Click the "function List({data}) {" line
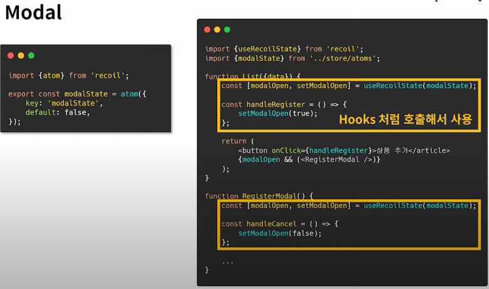489x289 pixels. click(x=252, y=76)
